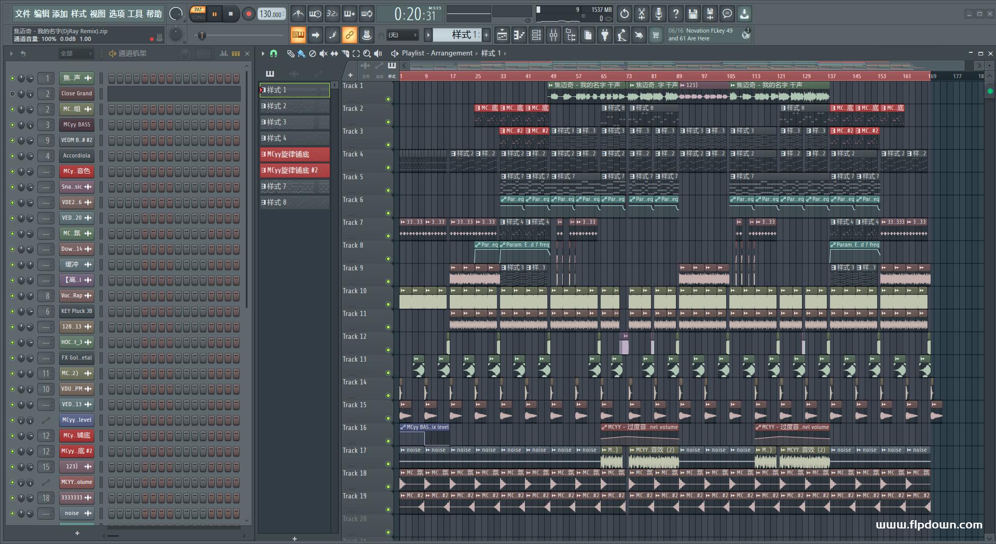Viewport: 996px width, 544px height.
Task: Click the stop playback button
Action: click(x=231, y=14)
